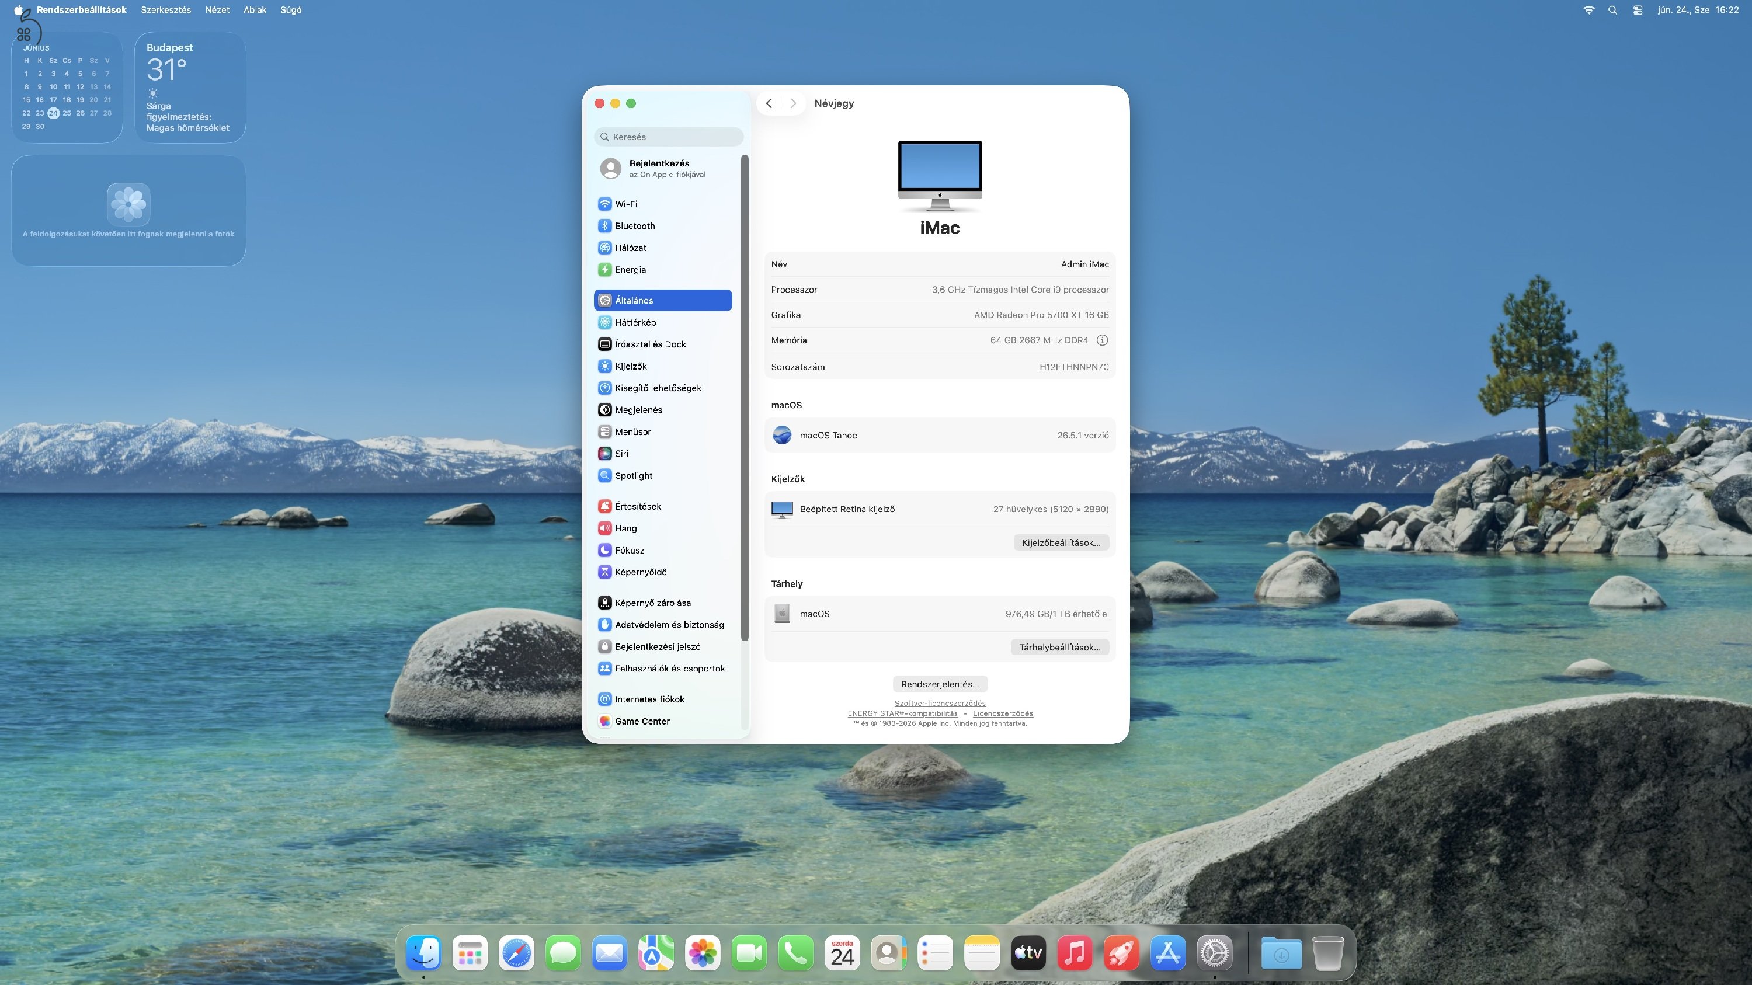Open Hang sound settings

click(662, 528)
